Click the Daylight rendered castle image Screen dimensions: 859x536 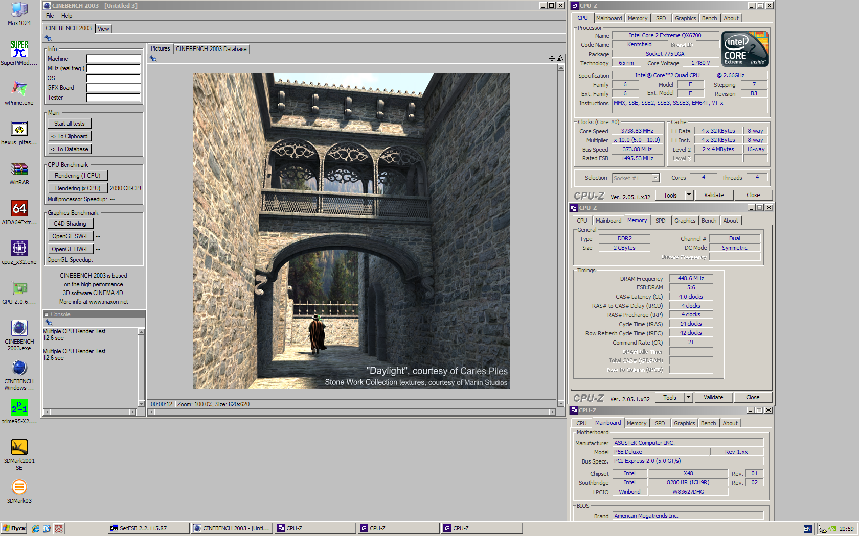click(352, 231)
